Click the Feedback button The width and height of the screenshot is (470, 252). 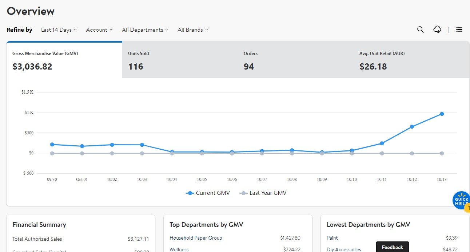pyautogui.click(x=392, y=247)
